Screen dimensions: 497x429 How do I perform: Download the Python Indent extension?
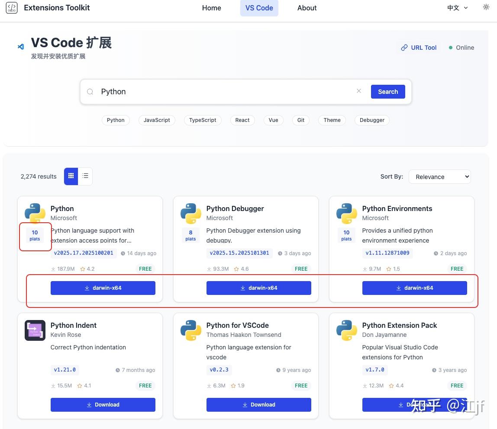coord(103,405)
